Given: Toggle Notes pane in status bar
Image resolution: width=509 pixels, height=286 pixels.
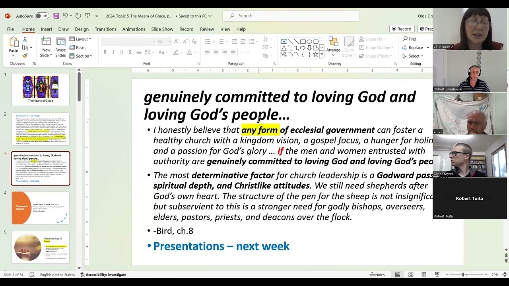Looking at the screenshot, I should pyautogui.click(x=377, y=274).
